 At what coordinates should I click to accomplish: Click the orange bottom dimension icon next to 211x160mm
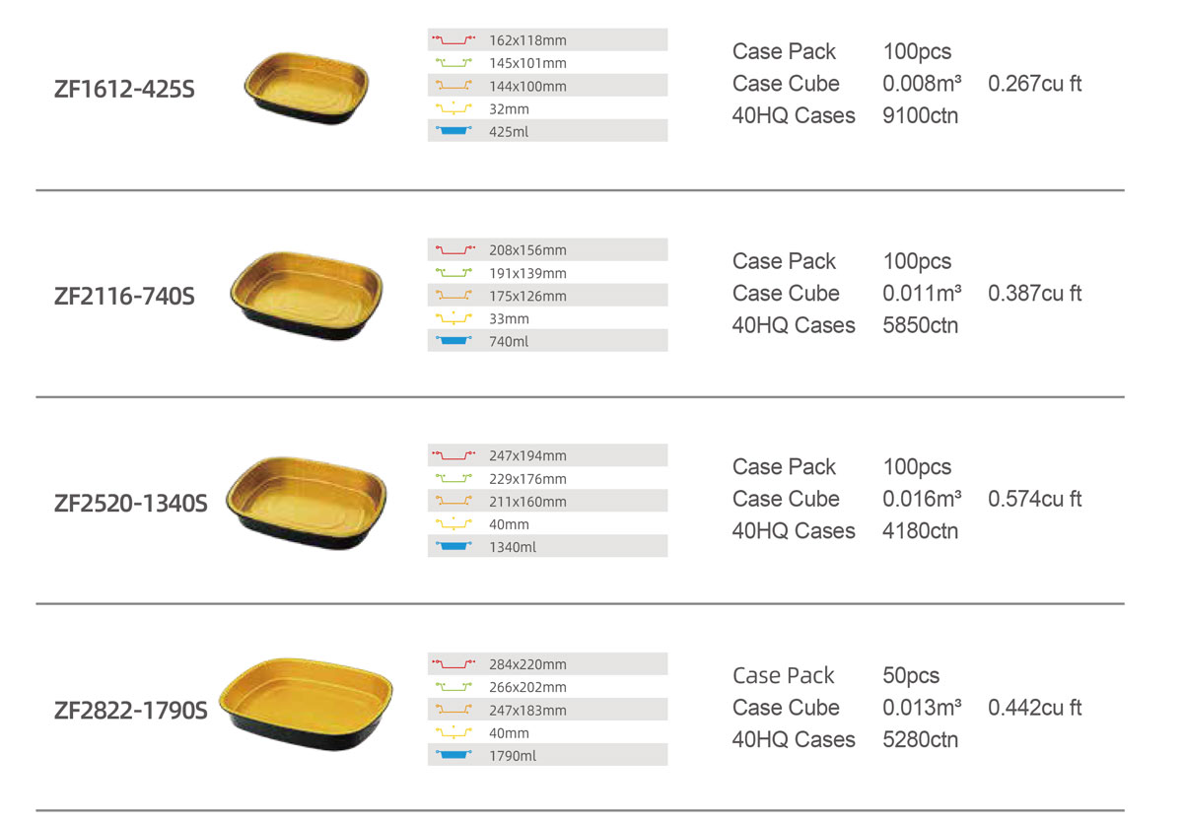pos(453,502)
